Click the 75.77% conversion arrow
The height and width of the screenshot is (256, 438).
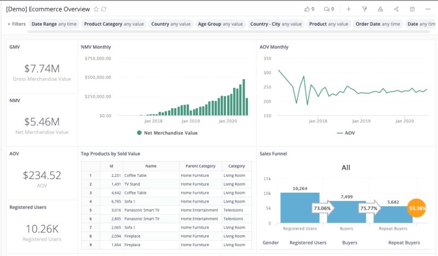point(370,208)
